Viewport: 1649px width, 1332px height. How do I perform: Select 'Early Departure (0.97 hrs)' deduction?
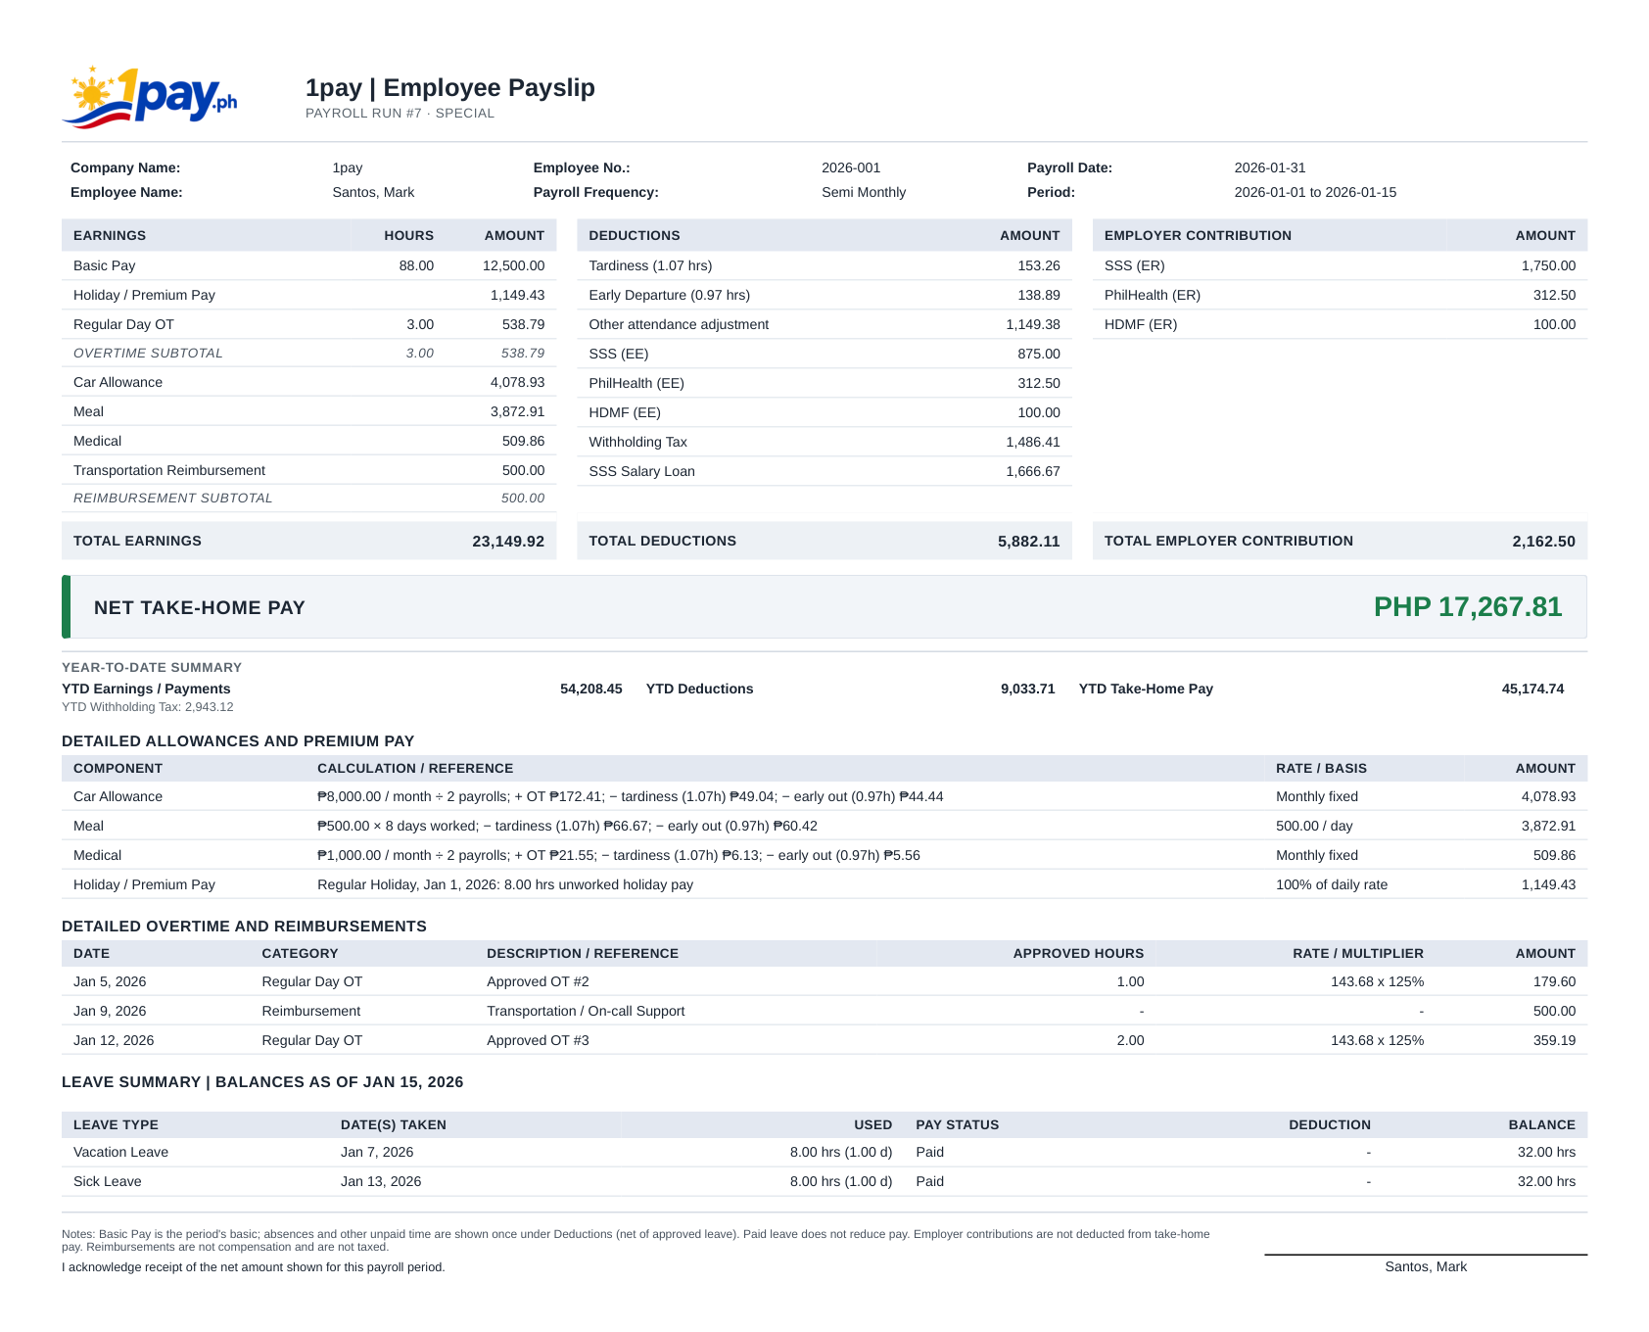click(669, 295)
